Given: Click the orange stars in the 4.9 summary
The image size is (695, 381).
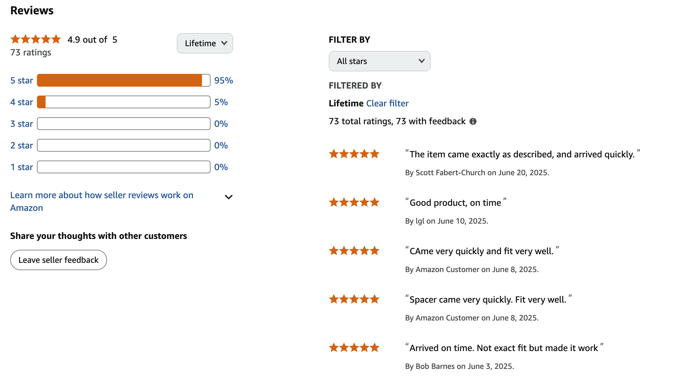Looking at the screenshot, I should [x=35, y=39].
